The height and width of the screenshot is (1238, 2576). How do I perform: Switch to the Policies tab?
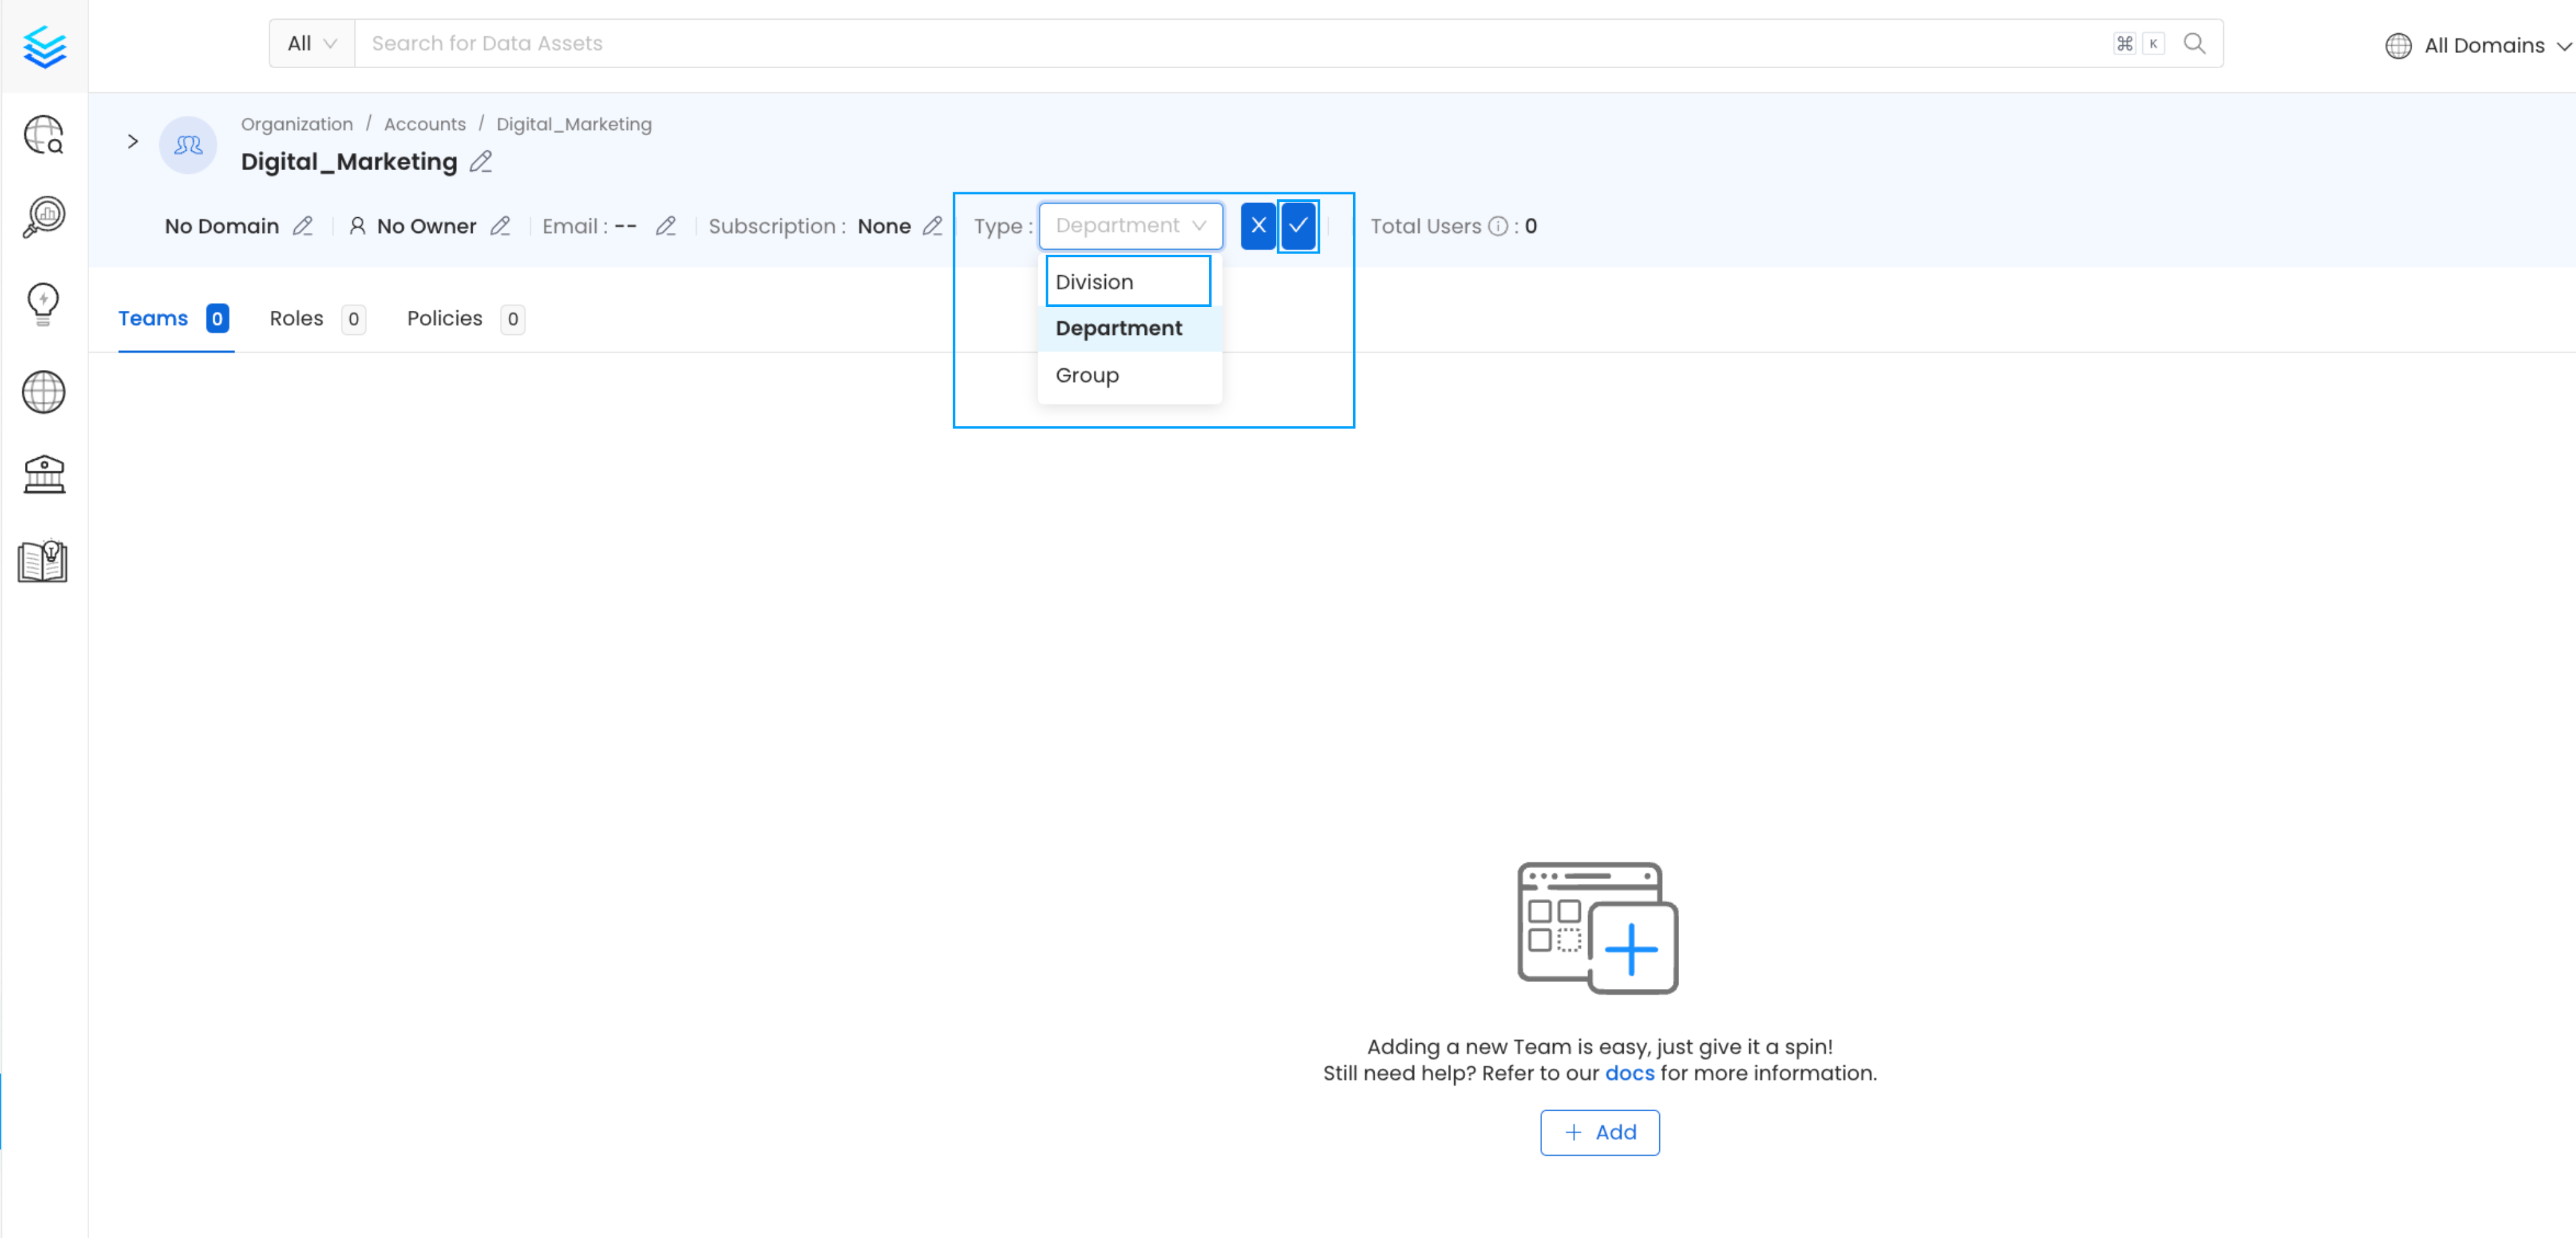pos(466,319)
